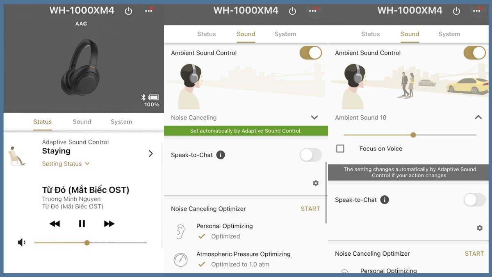Click the yellow car in the ambient illustration
492x277 pixels.
click(467, 85)
